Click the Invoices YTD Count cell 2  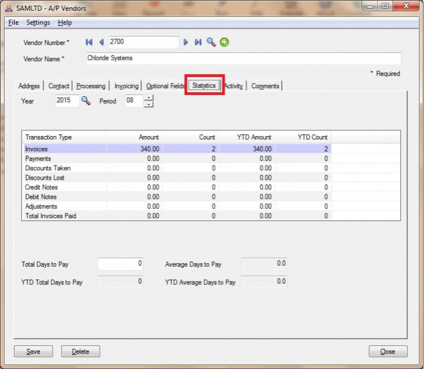point(303,149)
